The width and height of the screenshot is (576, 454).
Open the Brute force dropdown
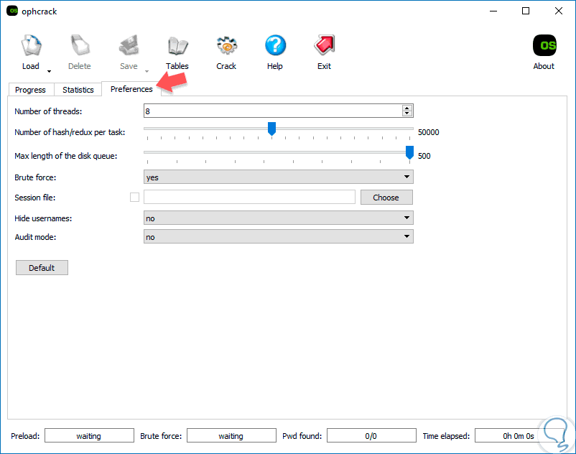click(x=279, y=177)
